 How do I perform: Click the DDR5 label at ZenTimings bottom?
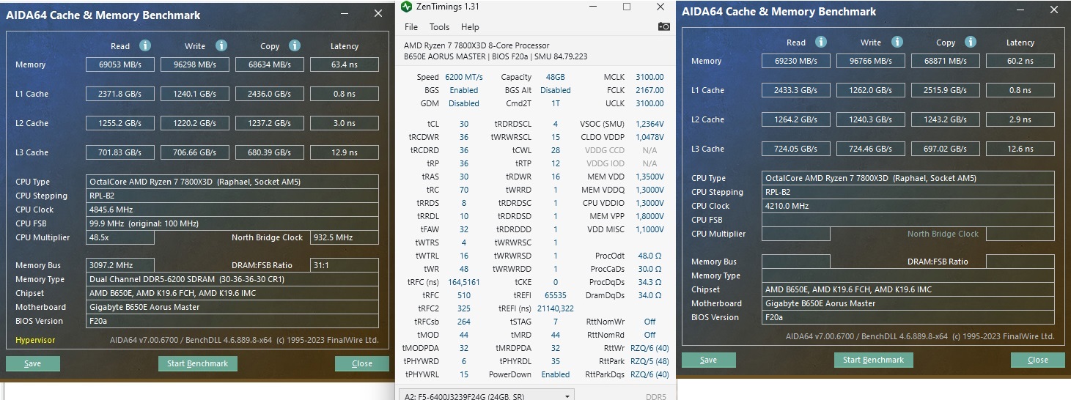(655, 397)
